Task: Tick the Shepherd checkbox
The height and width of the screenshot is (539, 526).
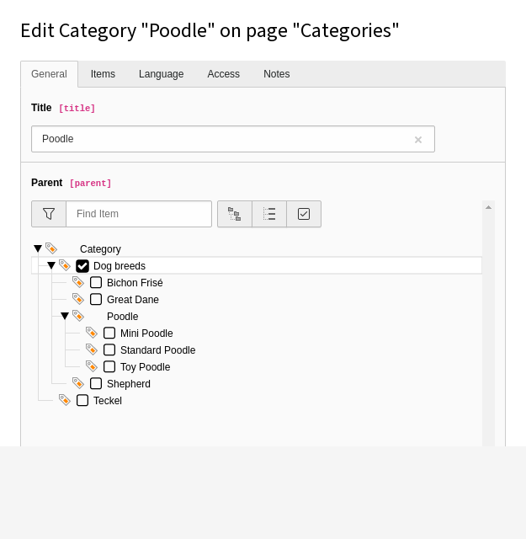Action: click(x=96, y=384)
